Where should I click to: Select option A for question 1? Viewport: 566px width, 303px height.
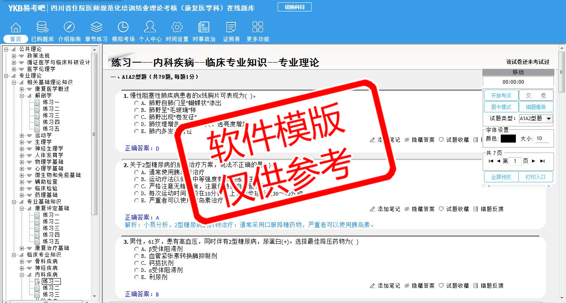click(x=136, y=103)
